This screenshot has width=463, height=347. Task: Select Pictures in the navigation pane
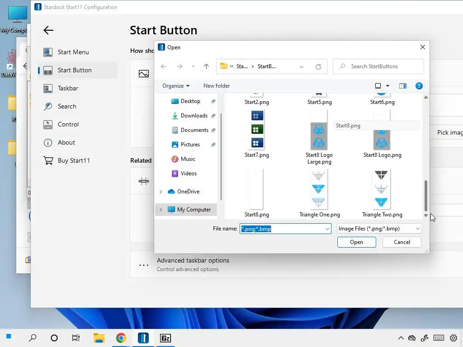coord(190,145)
